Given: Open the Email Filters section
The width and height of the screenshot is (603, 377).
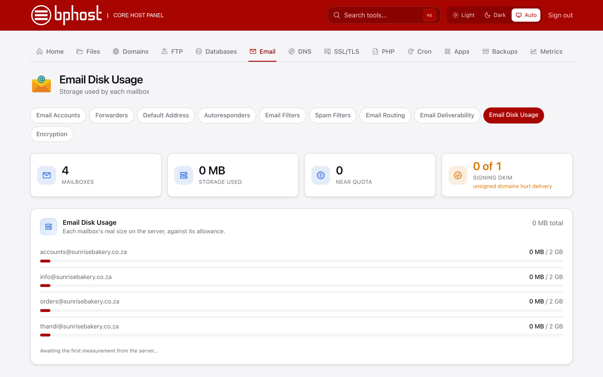Looking at the screenshot, I should pyautogui.click(x=283, y=115).
